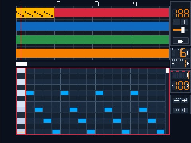Jump to bar 4 marker
This screenshot has height=143, width=191.
click(135, 4)
